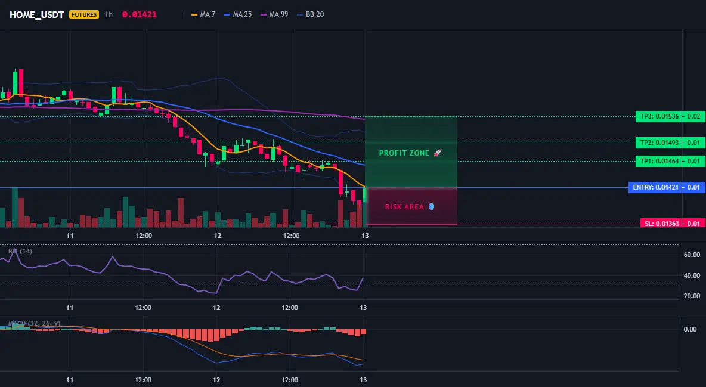706x387 pixels.
Task: Click the rocket icon in profit zone
Action: point(437,153)
